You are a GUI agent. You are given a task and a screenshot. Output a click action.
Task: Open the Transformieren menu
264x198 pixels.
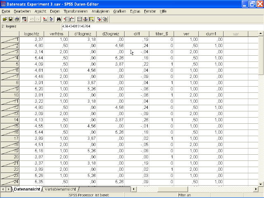click(75, 11)
